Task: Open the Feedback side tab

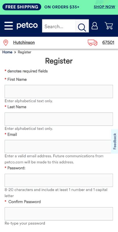Action: (115, 141)
